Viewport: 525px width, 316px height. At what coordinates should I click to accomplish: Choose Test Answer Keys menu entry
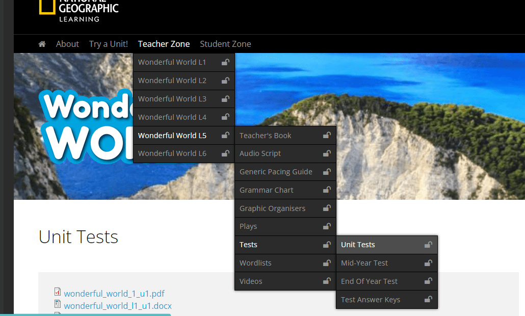pyautogui.click(x=371, y=300)
